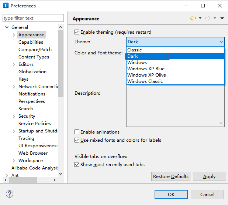Select Globalization tree item

point(32,72)
